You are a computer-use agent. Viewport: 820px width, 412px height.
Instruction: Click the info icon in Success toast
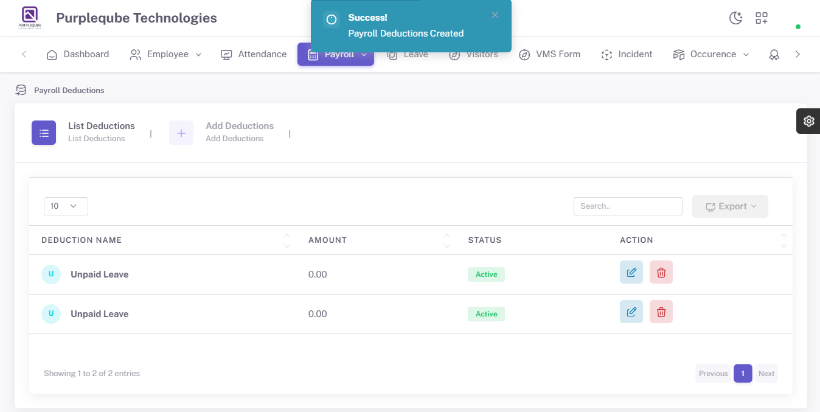(332, 19)
